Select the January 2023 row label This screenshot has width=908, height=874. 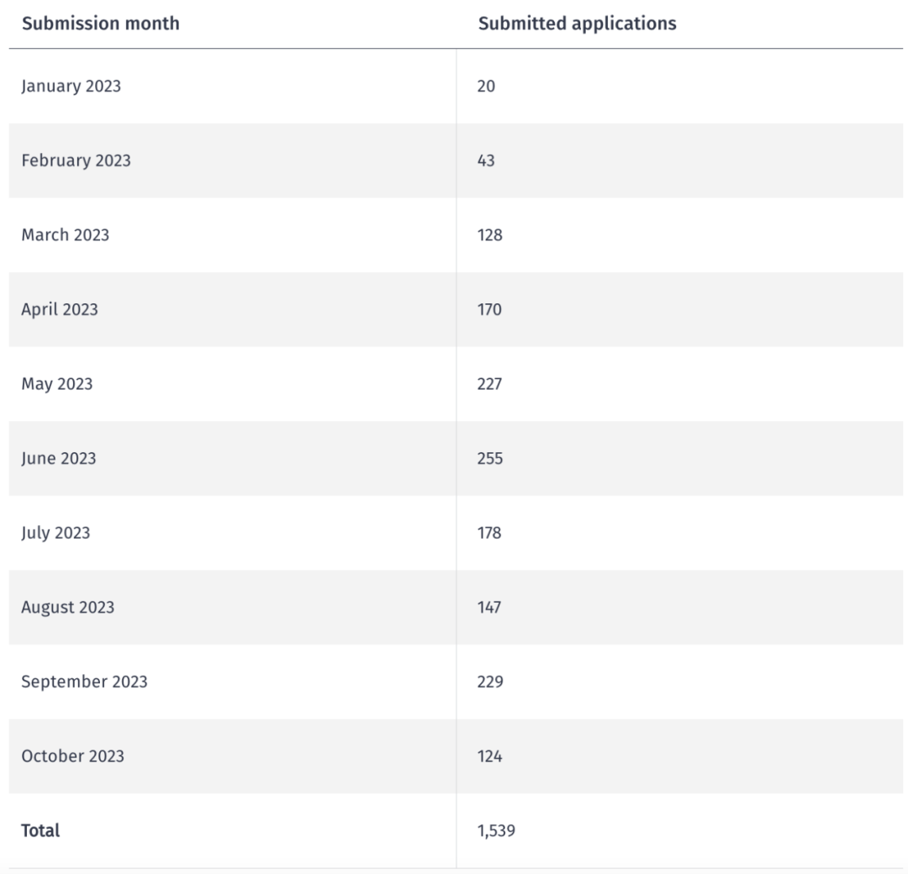(x=71, y=87)
